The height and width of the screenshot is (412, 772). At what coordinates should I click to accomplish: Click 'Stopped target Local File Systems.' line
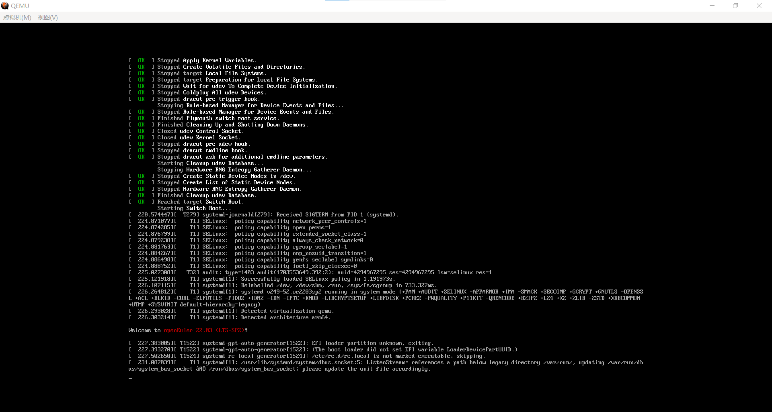197,73
